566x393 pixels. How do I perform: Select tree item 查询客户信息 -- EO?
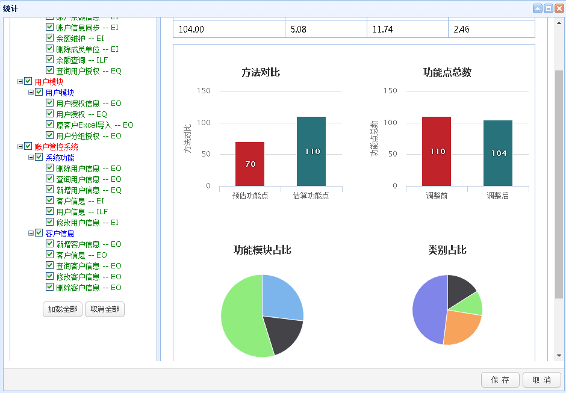(89, 266)
